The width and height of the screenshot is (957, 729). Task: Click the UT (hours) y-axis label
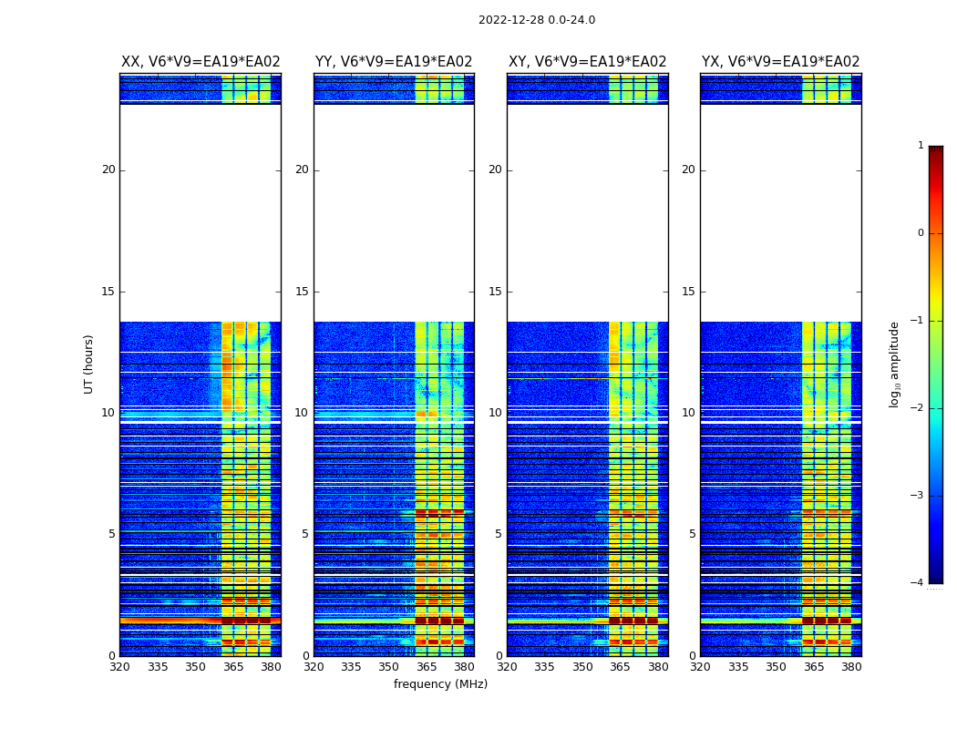click(x=89, y=364)
